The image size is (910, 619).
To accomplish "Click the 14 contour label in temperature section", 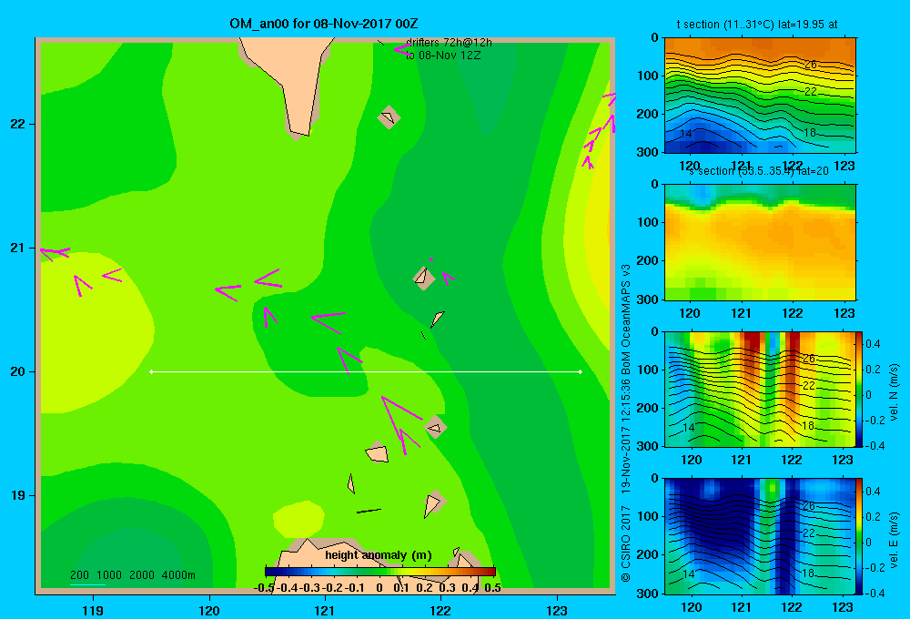I will click(685, 134).
